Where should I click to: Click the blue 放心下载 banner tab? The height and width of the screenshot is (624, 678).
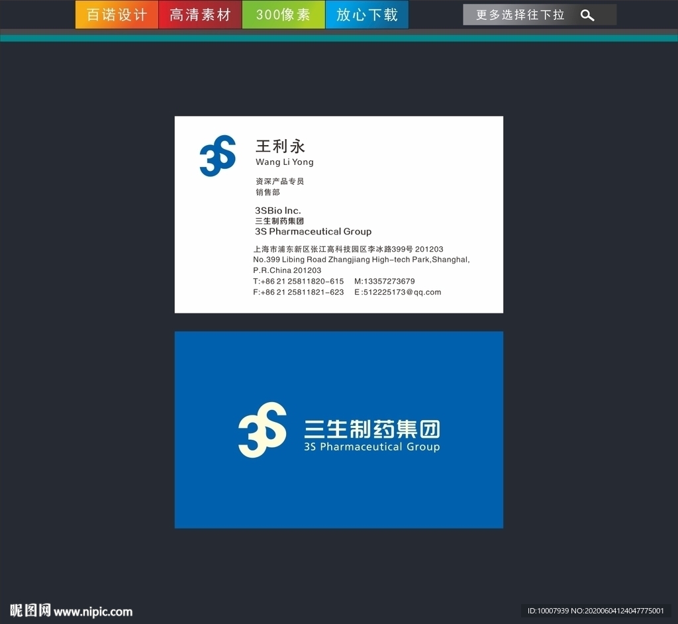[367, 15]
